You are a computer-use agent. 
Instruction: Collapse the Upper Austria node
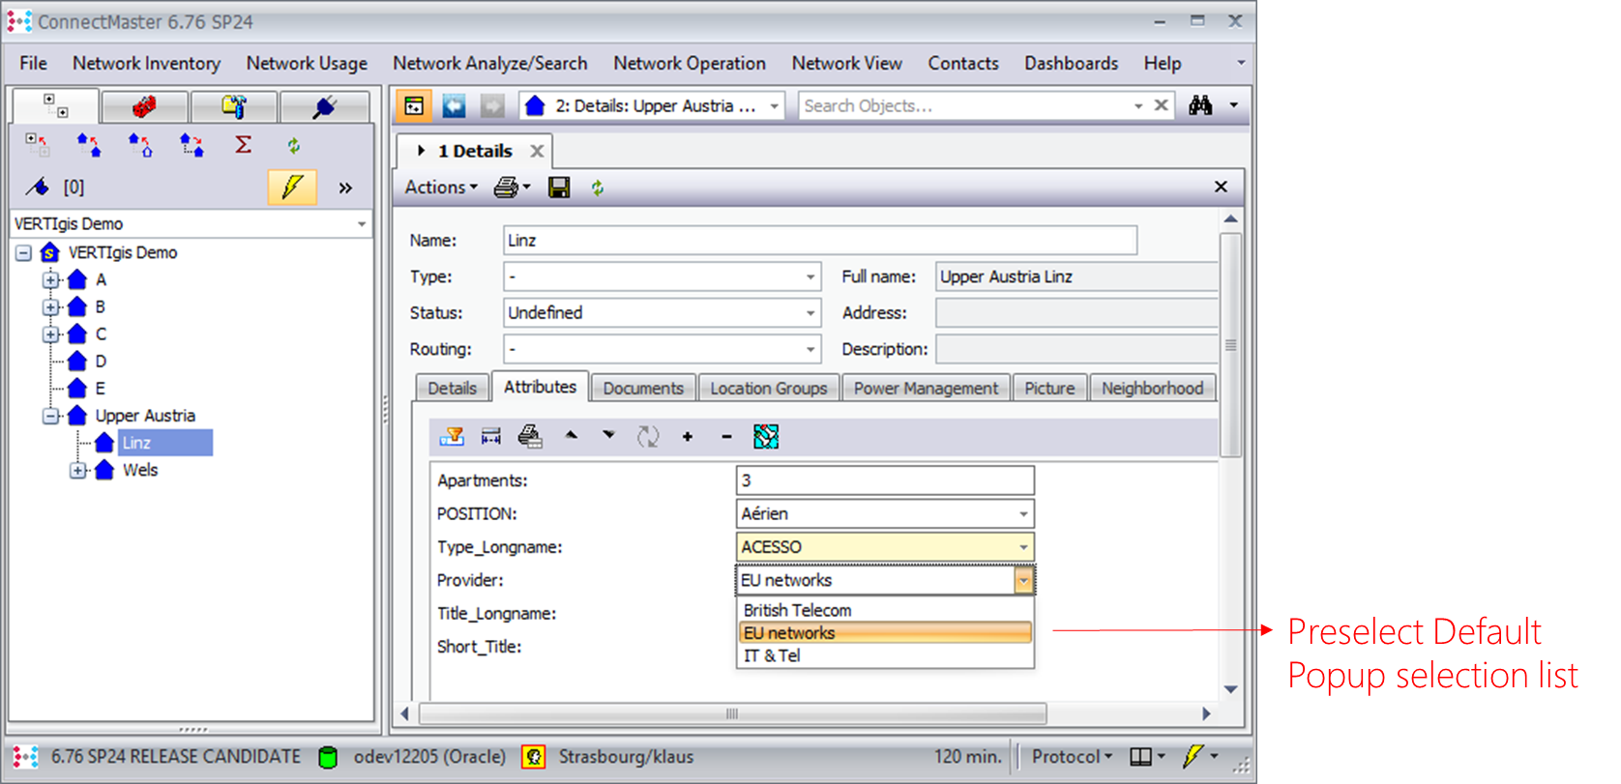50,416
